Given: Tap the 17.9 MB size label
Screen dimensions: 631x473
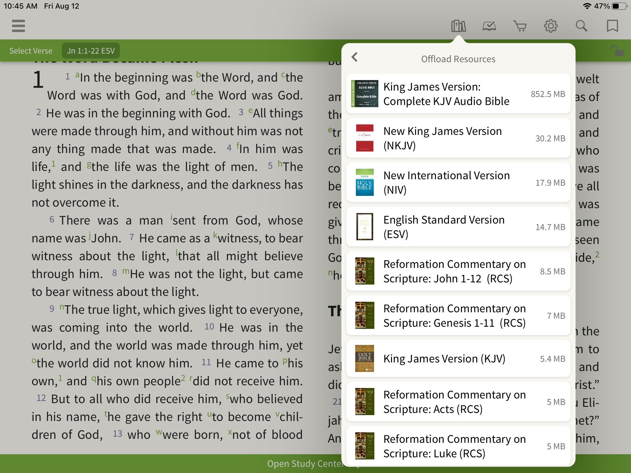Looking at the screenshot, I should pos(550,183).
